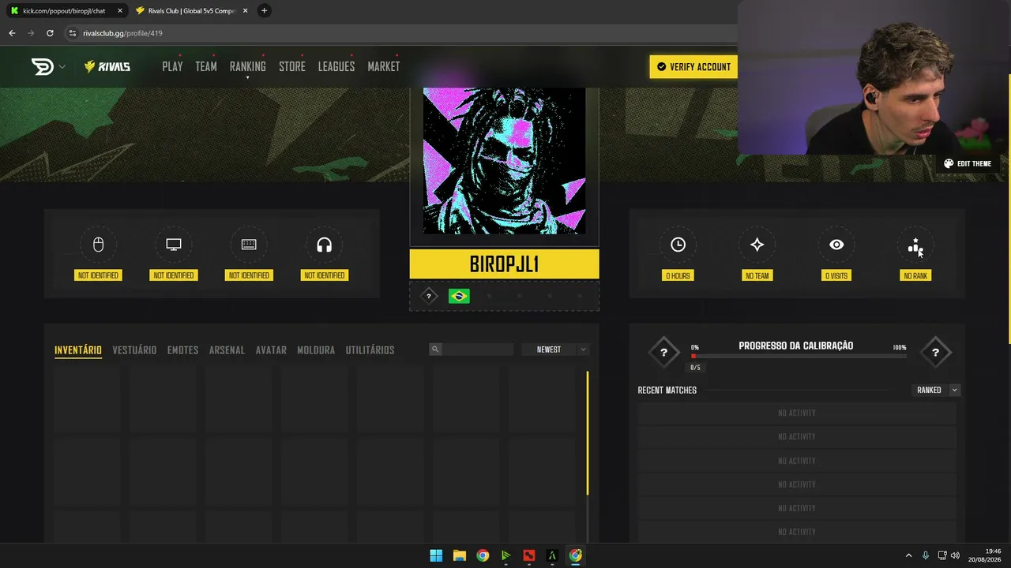Click the site information icon in address bar
Screen dimensions: 1011x568
tap(73, 33)
